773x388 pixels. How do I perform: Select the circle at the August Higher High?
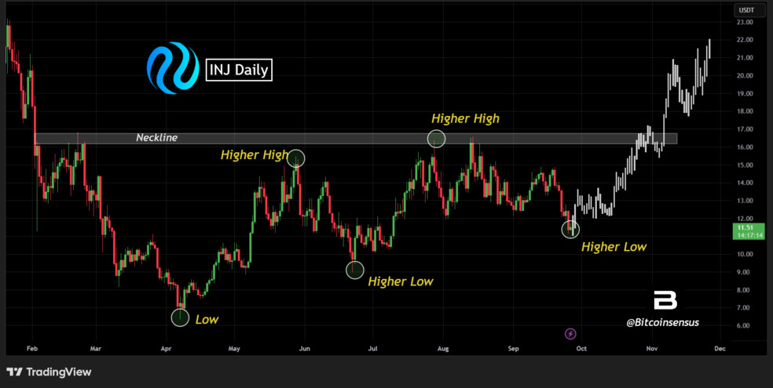click(x=436, y=139)
